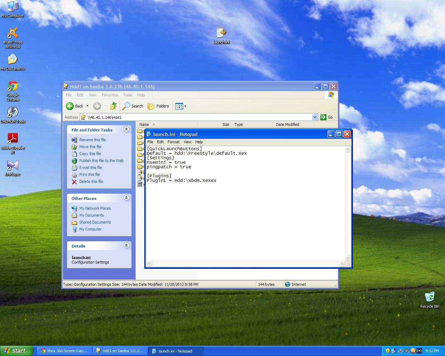Click the system tray clock 9:52 PM
Image resolution: width=445 pixels, height=356 pixels.
432,351
